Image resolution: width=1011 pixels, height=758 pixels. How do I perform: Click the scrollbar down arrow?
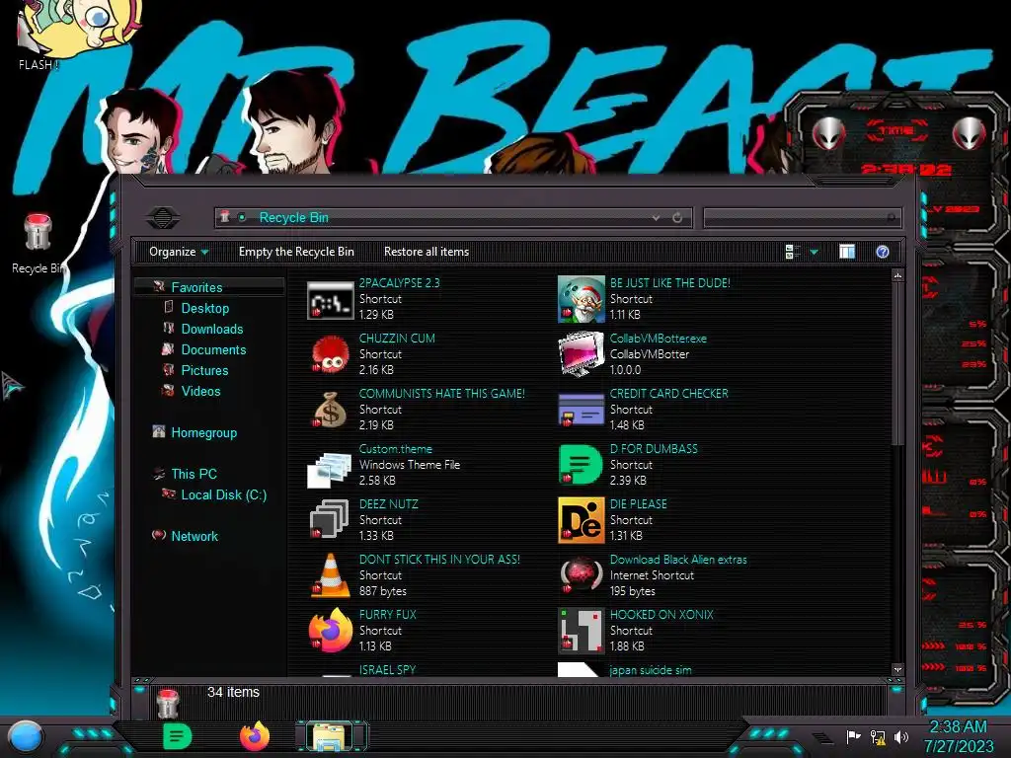[896, 670]
